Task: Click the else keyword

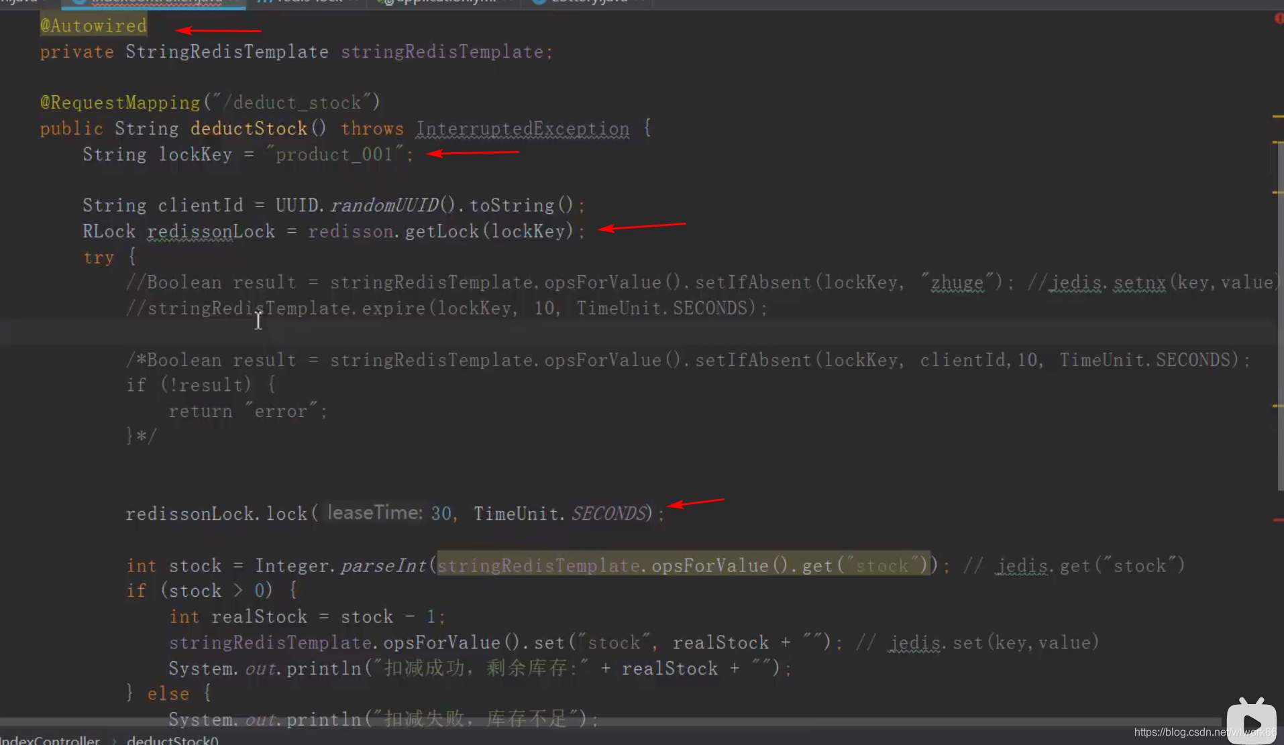Action: (168, 693)
